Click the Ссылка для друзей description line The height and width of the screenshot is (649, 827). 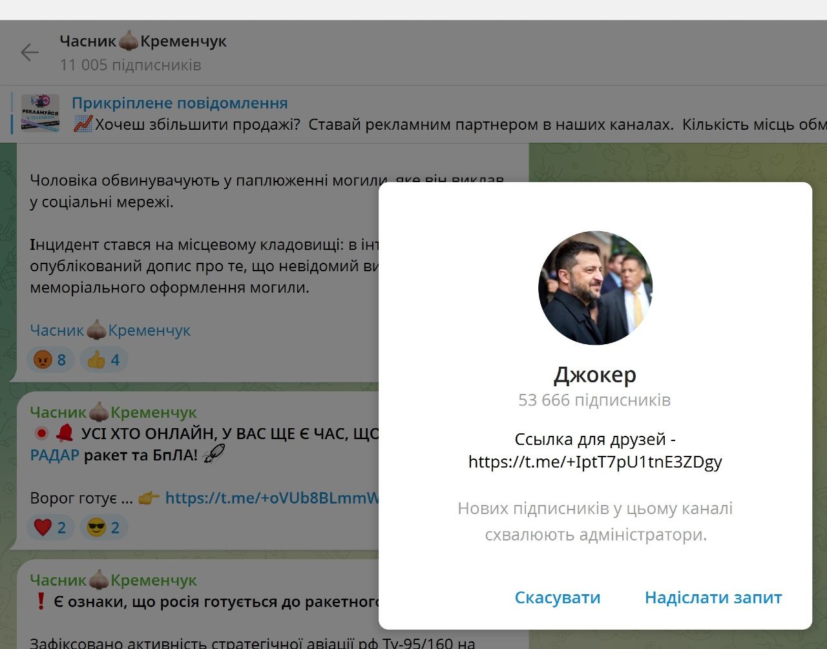pyautogui.click(x=595, y=440)
